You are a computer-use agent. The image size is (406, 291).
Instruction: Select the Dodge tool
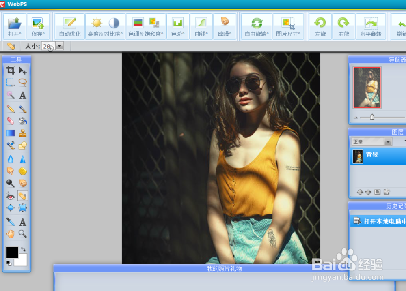[x=11, y=183]
